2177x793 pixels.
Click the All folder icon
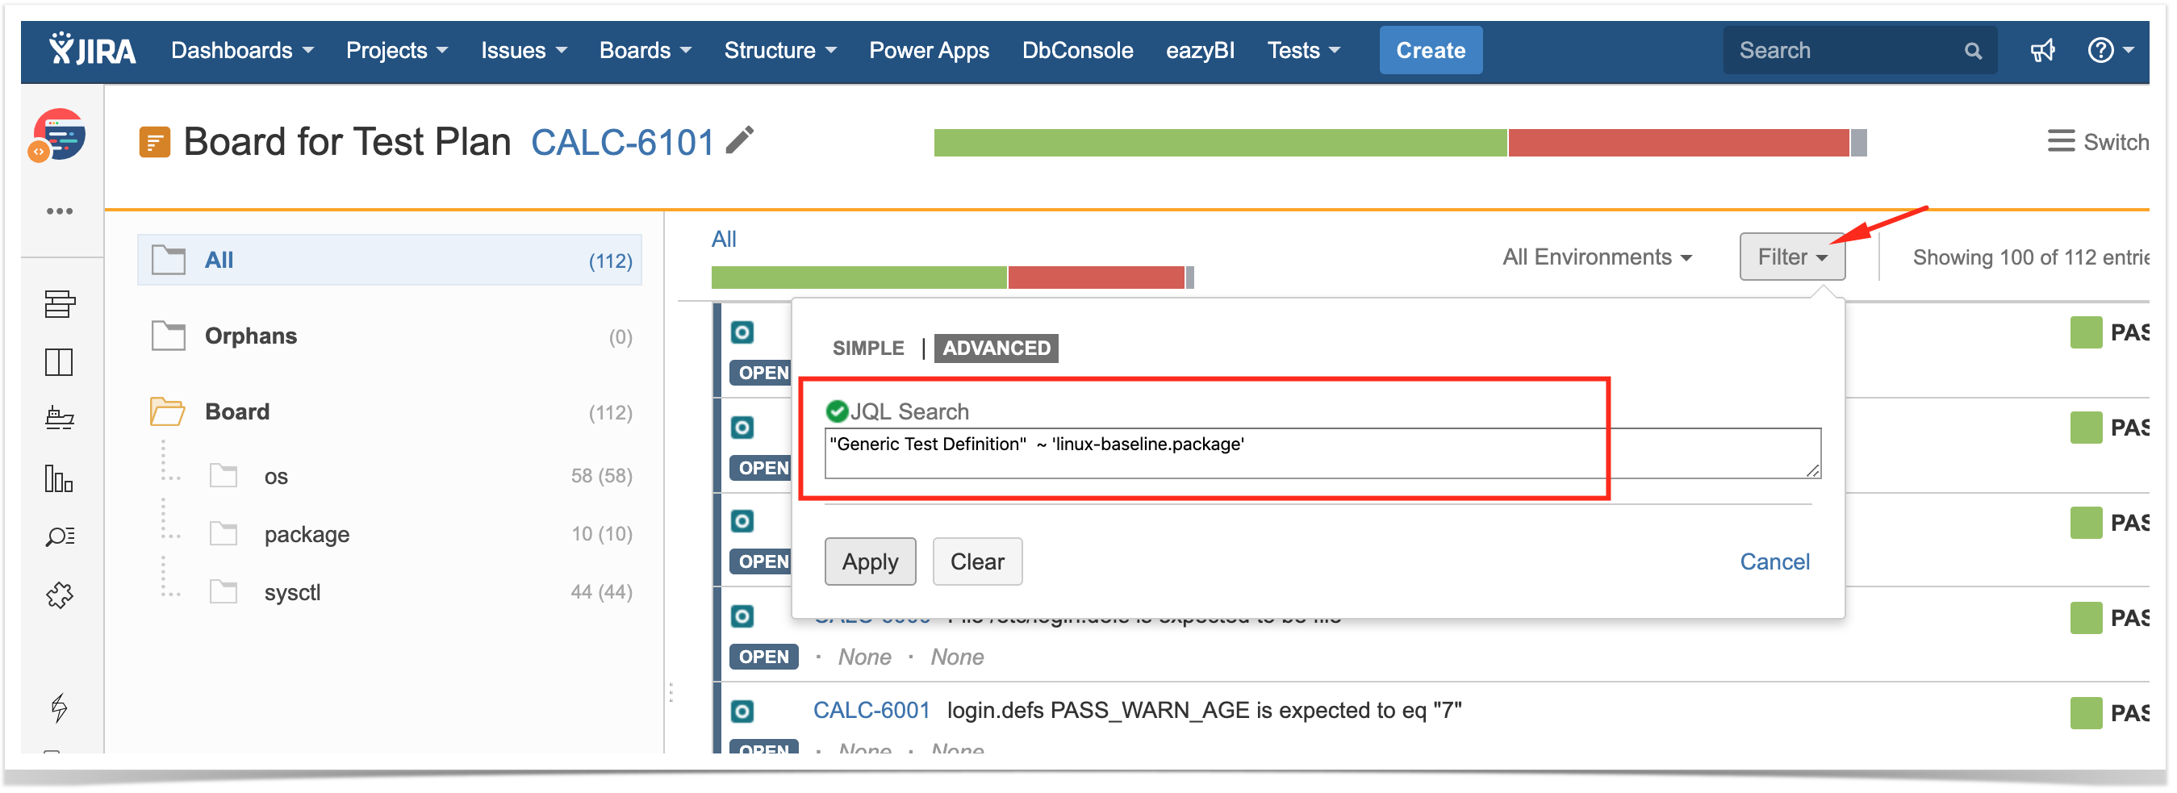coord(168,260)
